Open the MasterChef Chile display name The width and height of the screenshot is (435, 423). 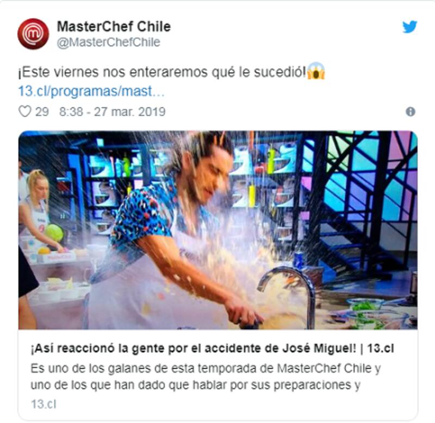pyautogui.click(x=114, y=27)
